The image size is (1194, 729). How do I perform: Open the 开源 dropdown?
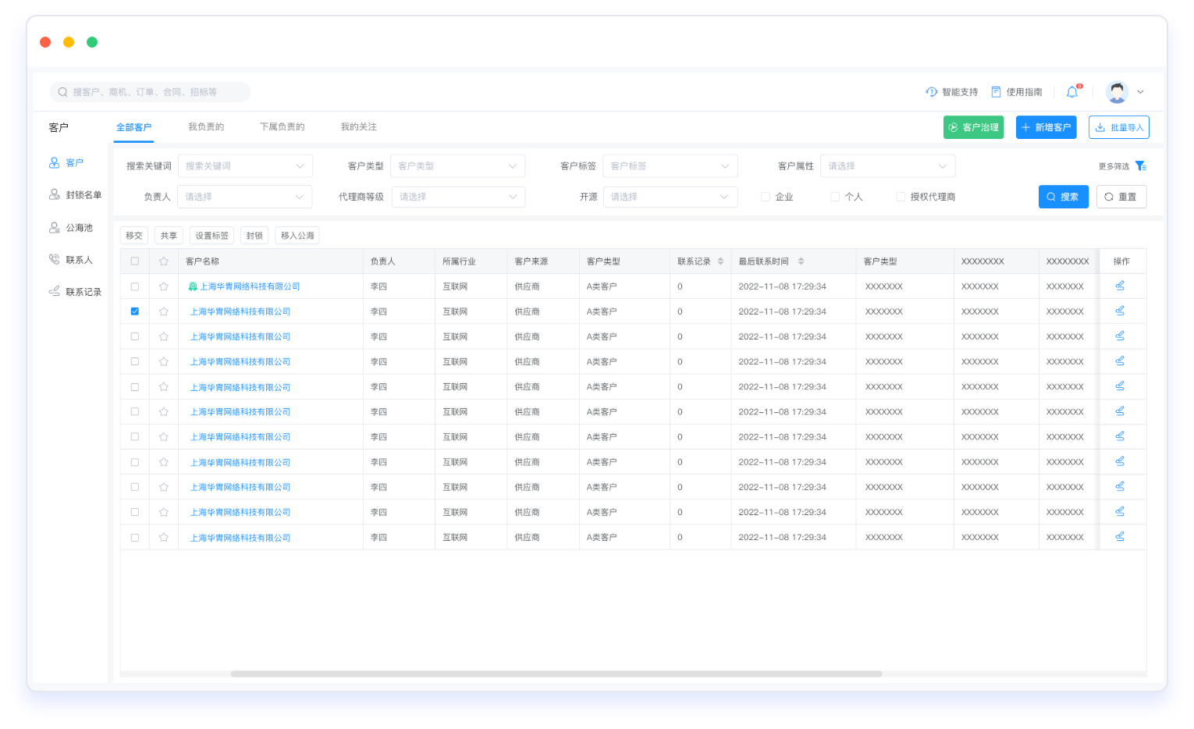[x=670, y=197]
